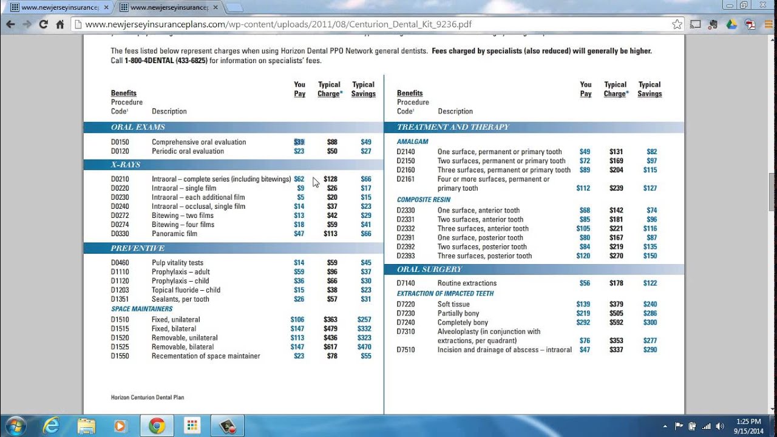Focus the address bar URL field
This screenshot has width=777, height=437.
pyautogui.click(x=376, y=24)
